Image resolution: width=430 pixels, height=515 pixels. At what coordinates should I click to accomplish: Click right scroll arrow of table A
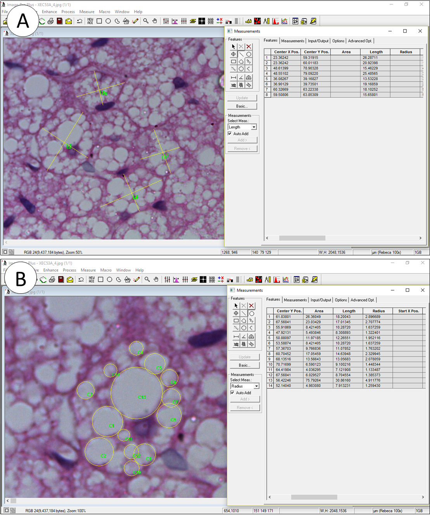pos(420,238)
